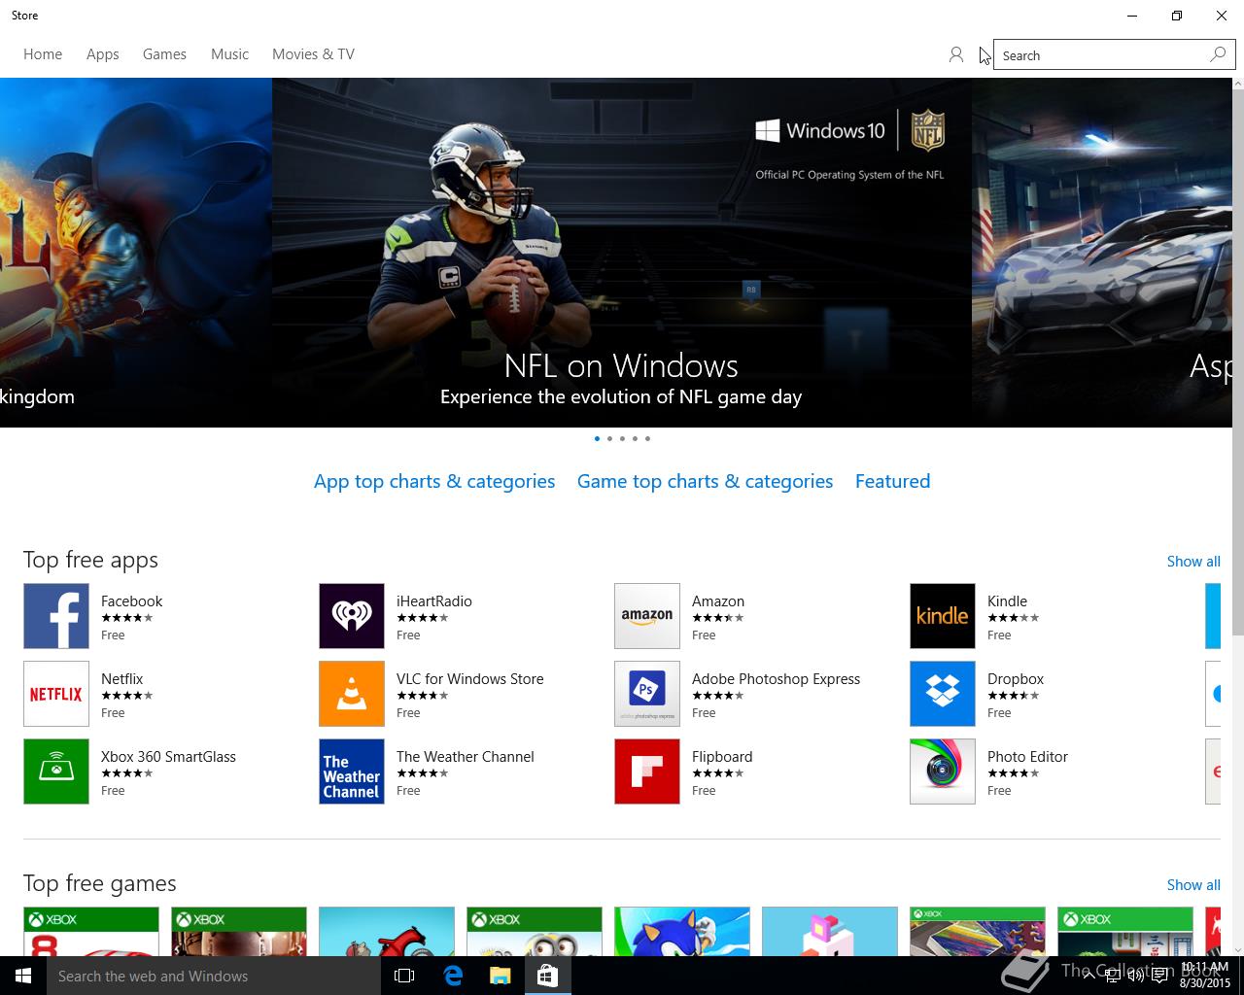The image size is (1244, 995).
Task: Open App top charts & categories
Action: coord(434,481)
